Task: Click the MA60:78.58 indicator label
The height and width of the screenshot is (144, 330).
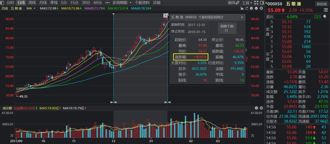Action: coord(141,8)
